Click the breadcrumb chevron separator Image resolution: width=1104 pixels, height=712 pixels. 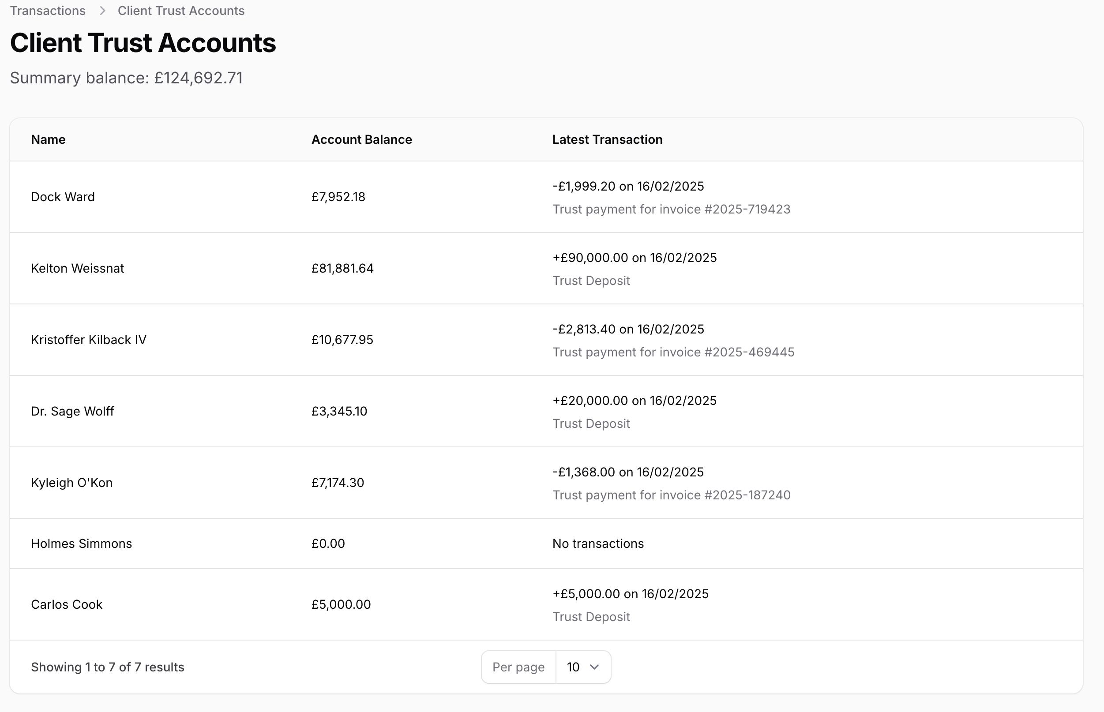tap(102, 11)
